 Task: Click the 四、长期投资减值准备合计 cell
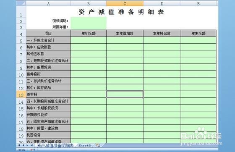tap(48, 101)
